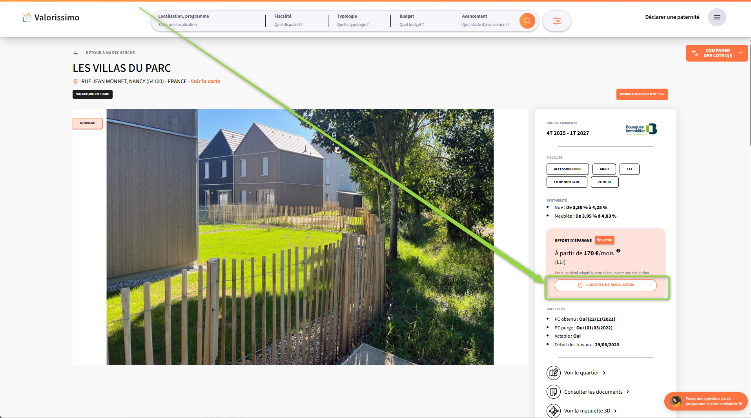Click the Valorissimo logo
The height and width of the screenshot is (418, 751).
(51, 17)
